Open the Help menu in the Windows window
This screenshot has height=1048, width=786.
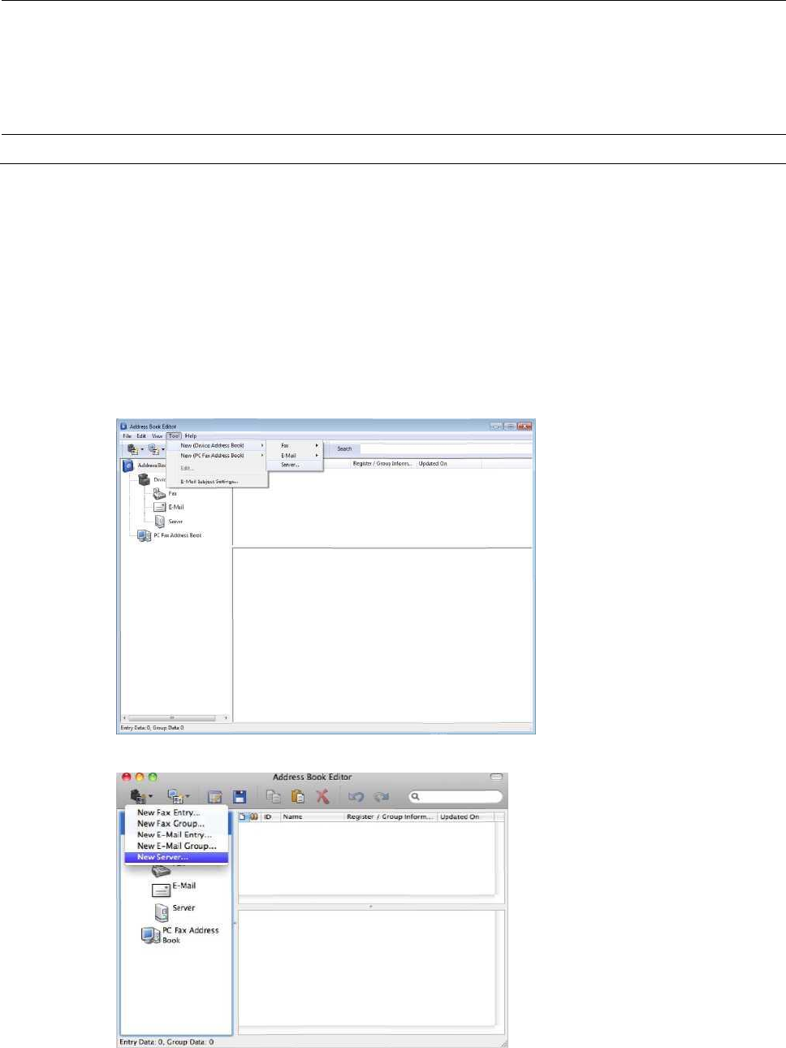(x=191, y=436)
